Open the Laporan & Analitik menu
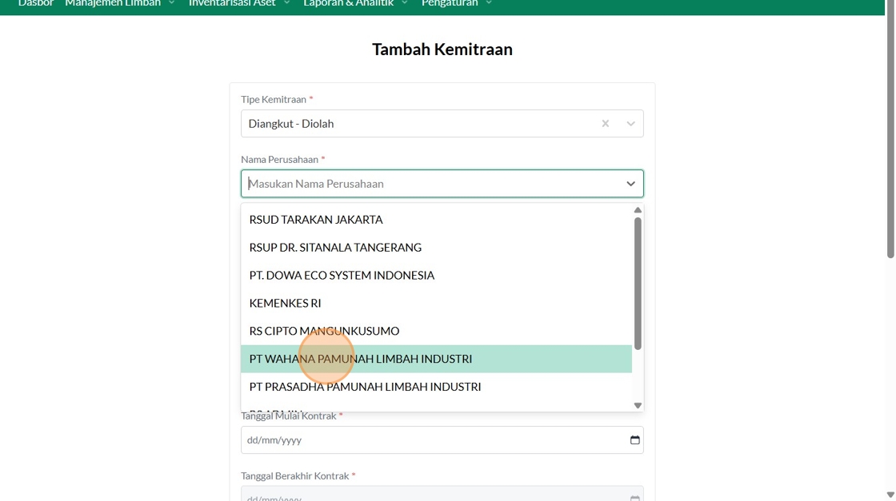Image resolution: width=896 pixels, height=501 pixels. click(349, 3)
